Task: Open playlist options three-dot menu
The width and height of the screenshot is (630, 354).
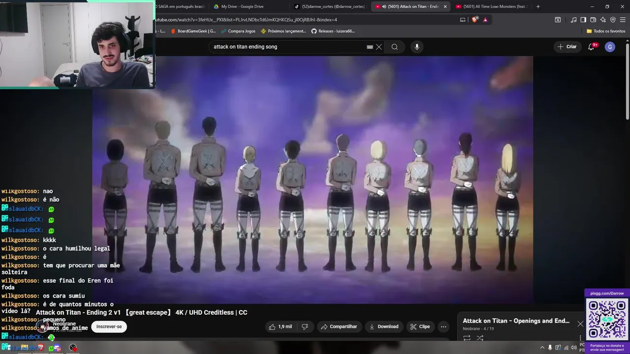Action: coord(580,338)
